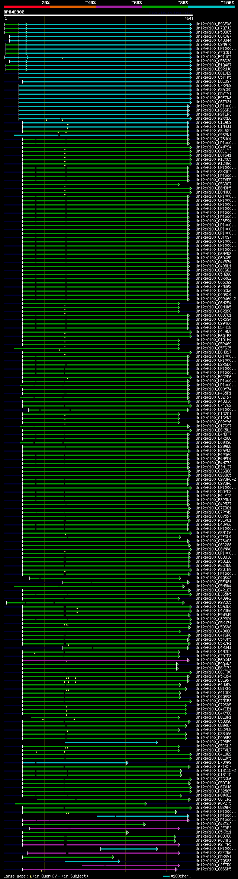Screen dimensions: 238x879
Task: Select hit UniRef100_B9Q0N2
Action: point(213,664)
